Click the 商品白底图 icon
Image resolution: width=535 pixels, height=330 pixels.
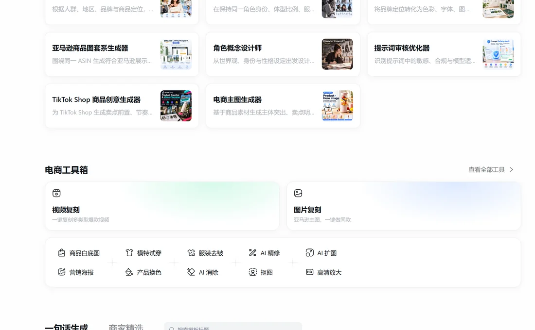pyautogui.click(x=61, y=253)
